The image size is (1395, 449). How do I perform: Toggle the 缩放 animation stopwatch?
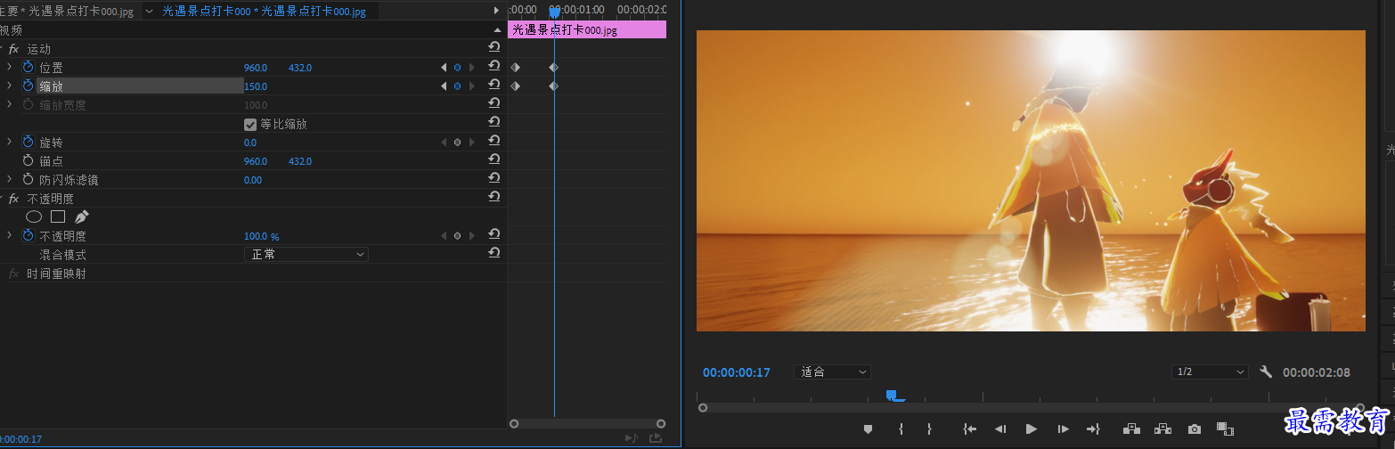click(28, 86)
